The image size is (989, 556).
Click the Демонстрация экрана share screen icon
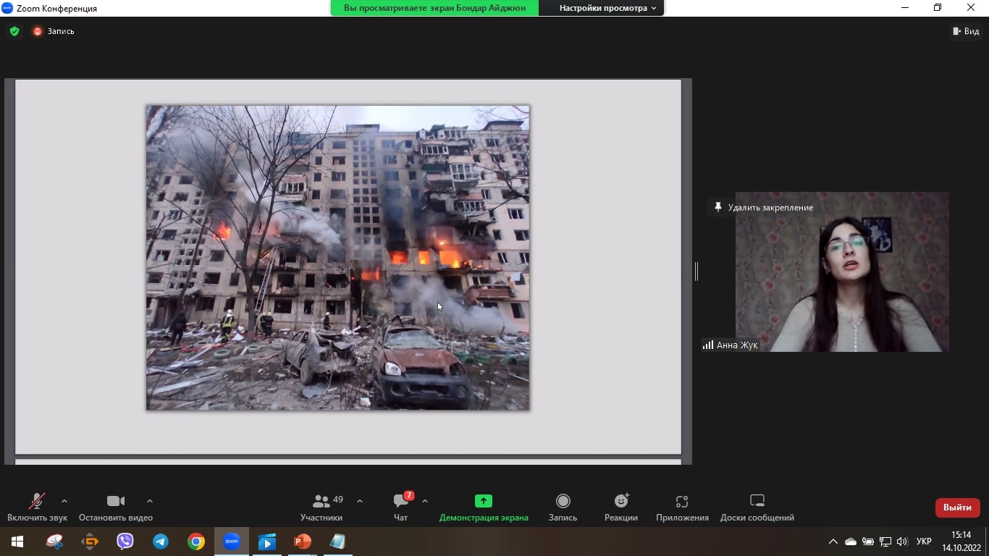[483, 501]
